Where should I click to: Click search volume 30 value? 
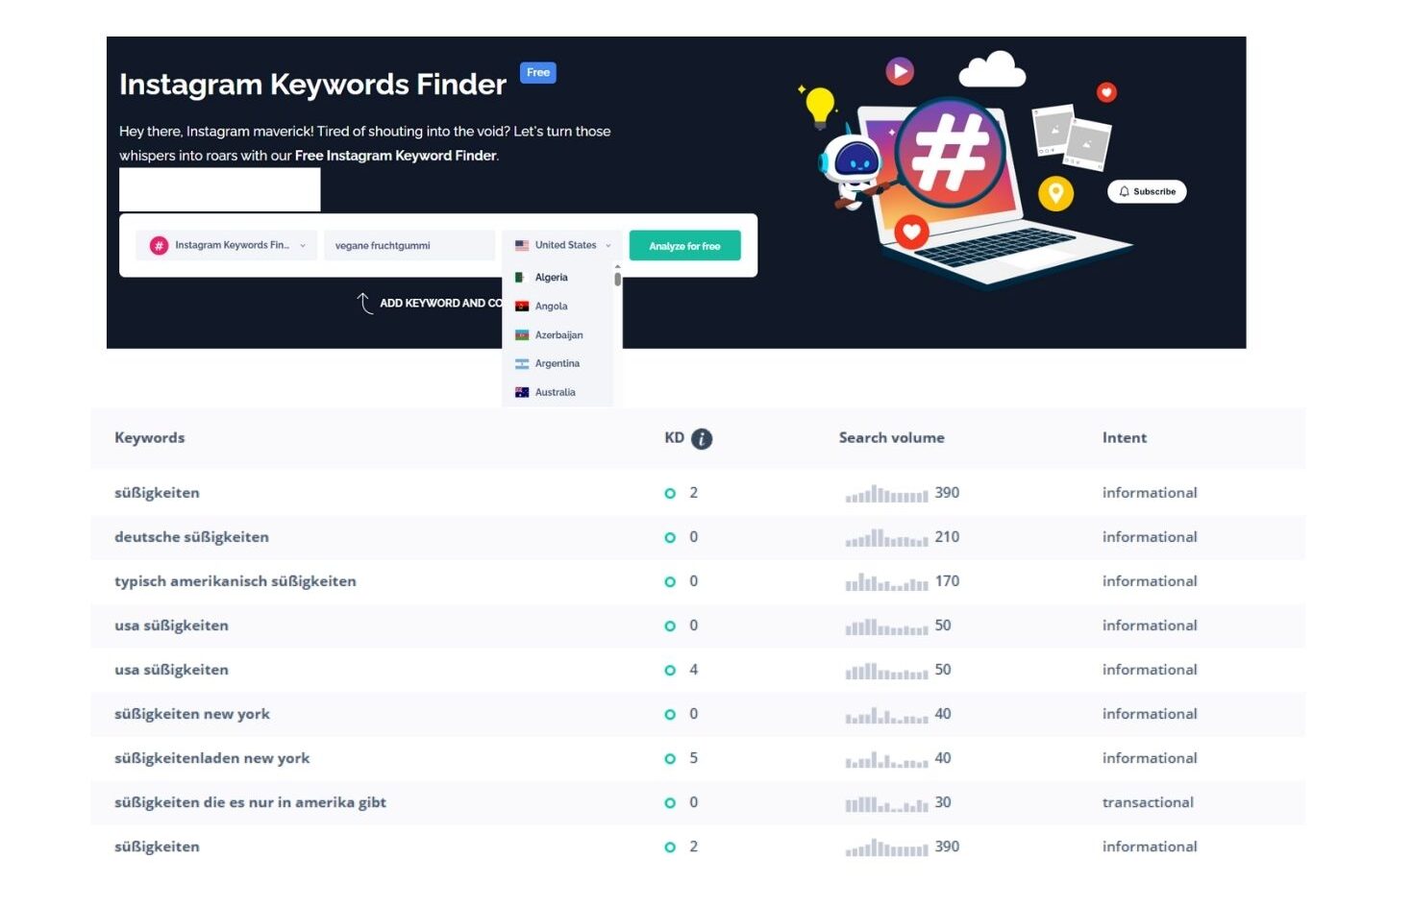click(x=943, y=803)
